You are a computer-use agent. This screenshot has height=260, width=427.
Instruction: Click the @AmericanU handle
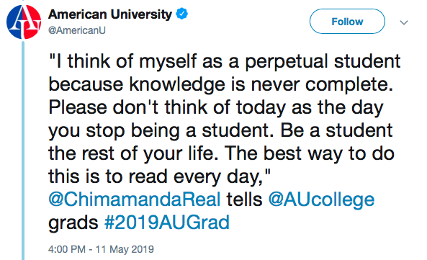coord(77,30)
